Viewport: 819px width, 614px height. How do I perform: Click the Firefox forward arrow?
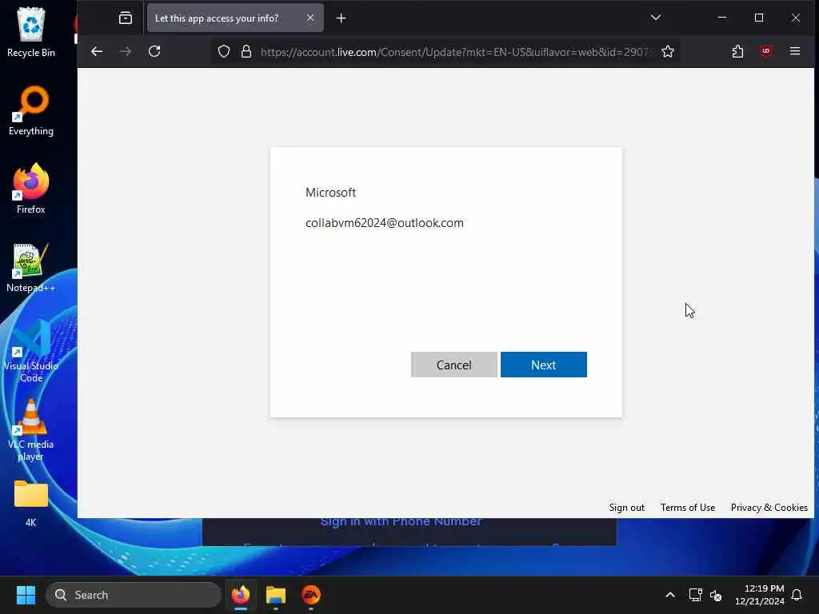[x=126, y=51]
